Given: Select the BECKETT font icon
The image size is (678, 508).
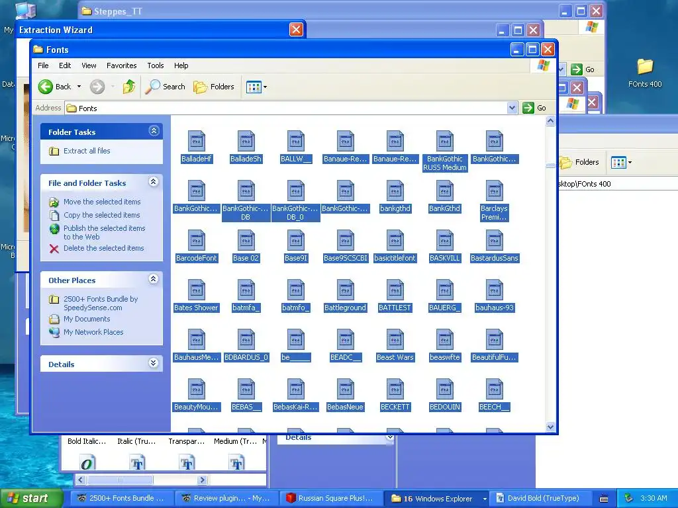Looking at the screenshot, I should (x=395, y=389).
